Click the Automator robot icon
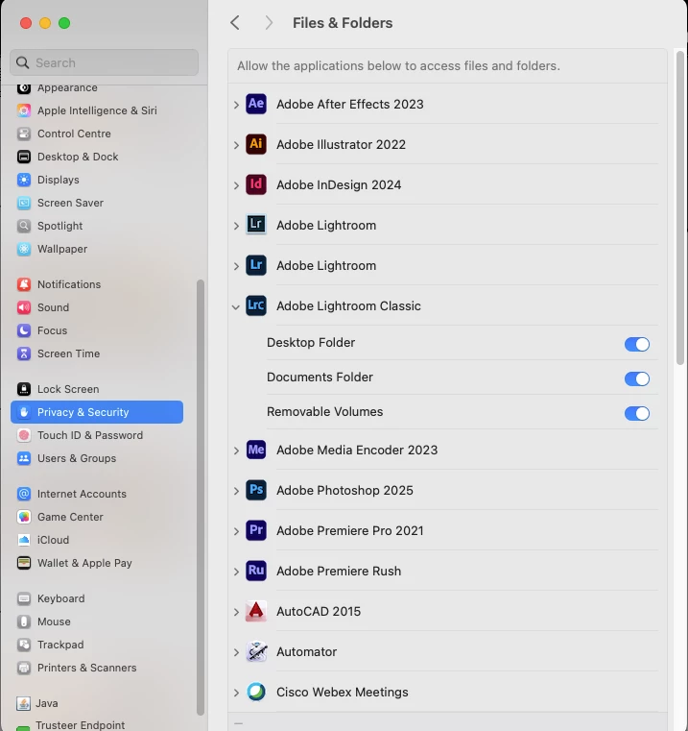This screenshot has height=731, width=688. (256, 651)
